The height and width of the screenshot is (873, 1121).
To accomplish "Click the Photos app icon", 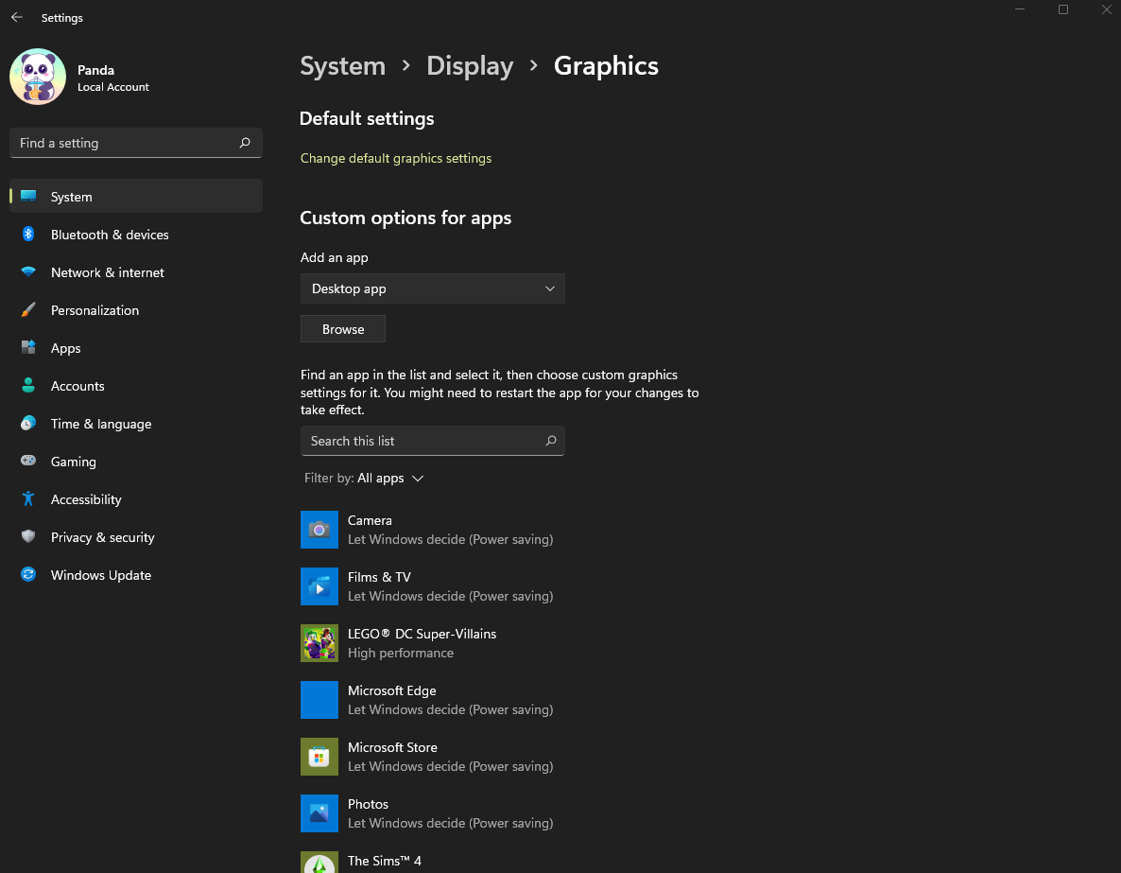I will 319,813.
